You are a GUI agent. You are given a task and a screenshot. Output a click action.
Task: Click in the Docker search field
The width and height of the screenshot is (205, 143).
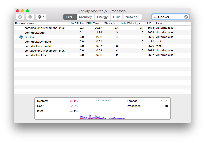point(171,17)
